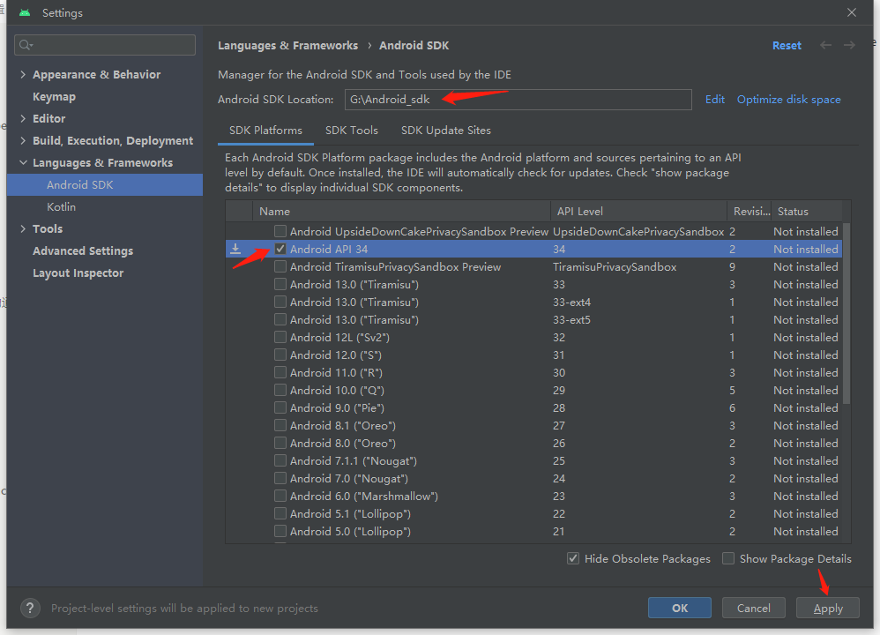Open the SDK Update Sites tab

coord(445,131)
